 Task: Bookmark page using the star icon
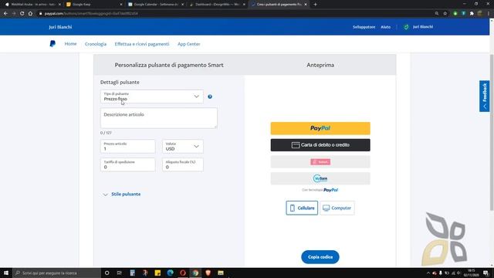445,14
